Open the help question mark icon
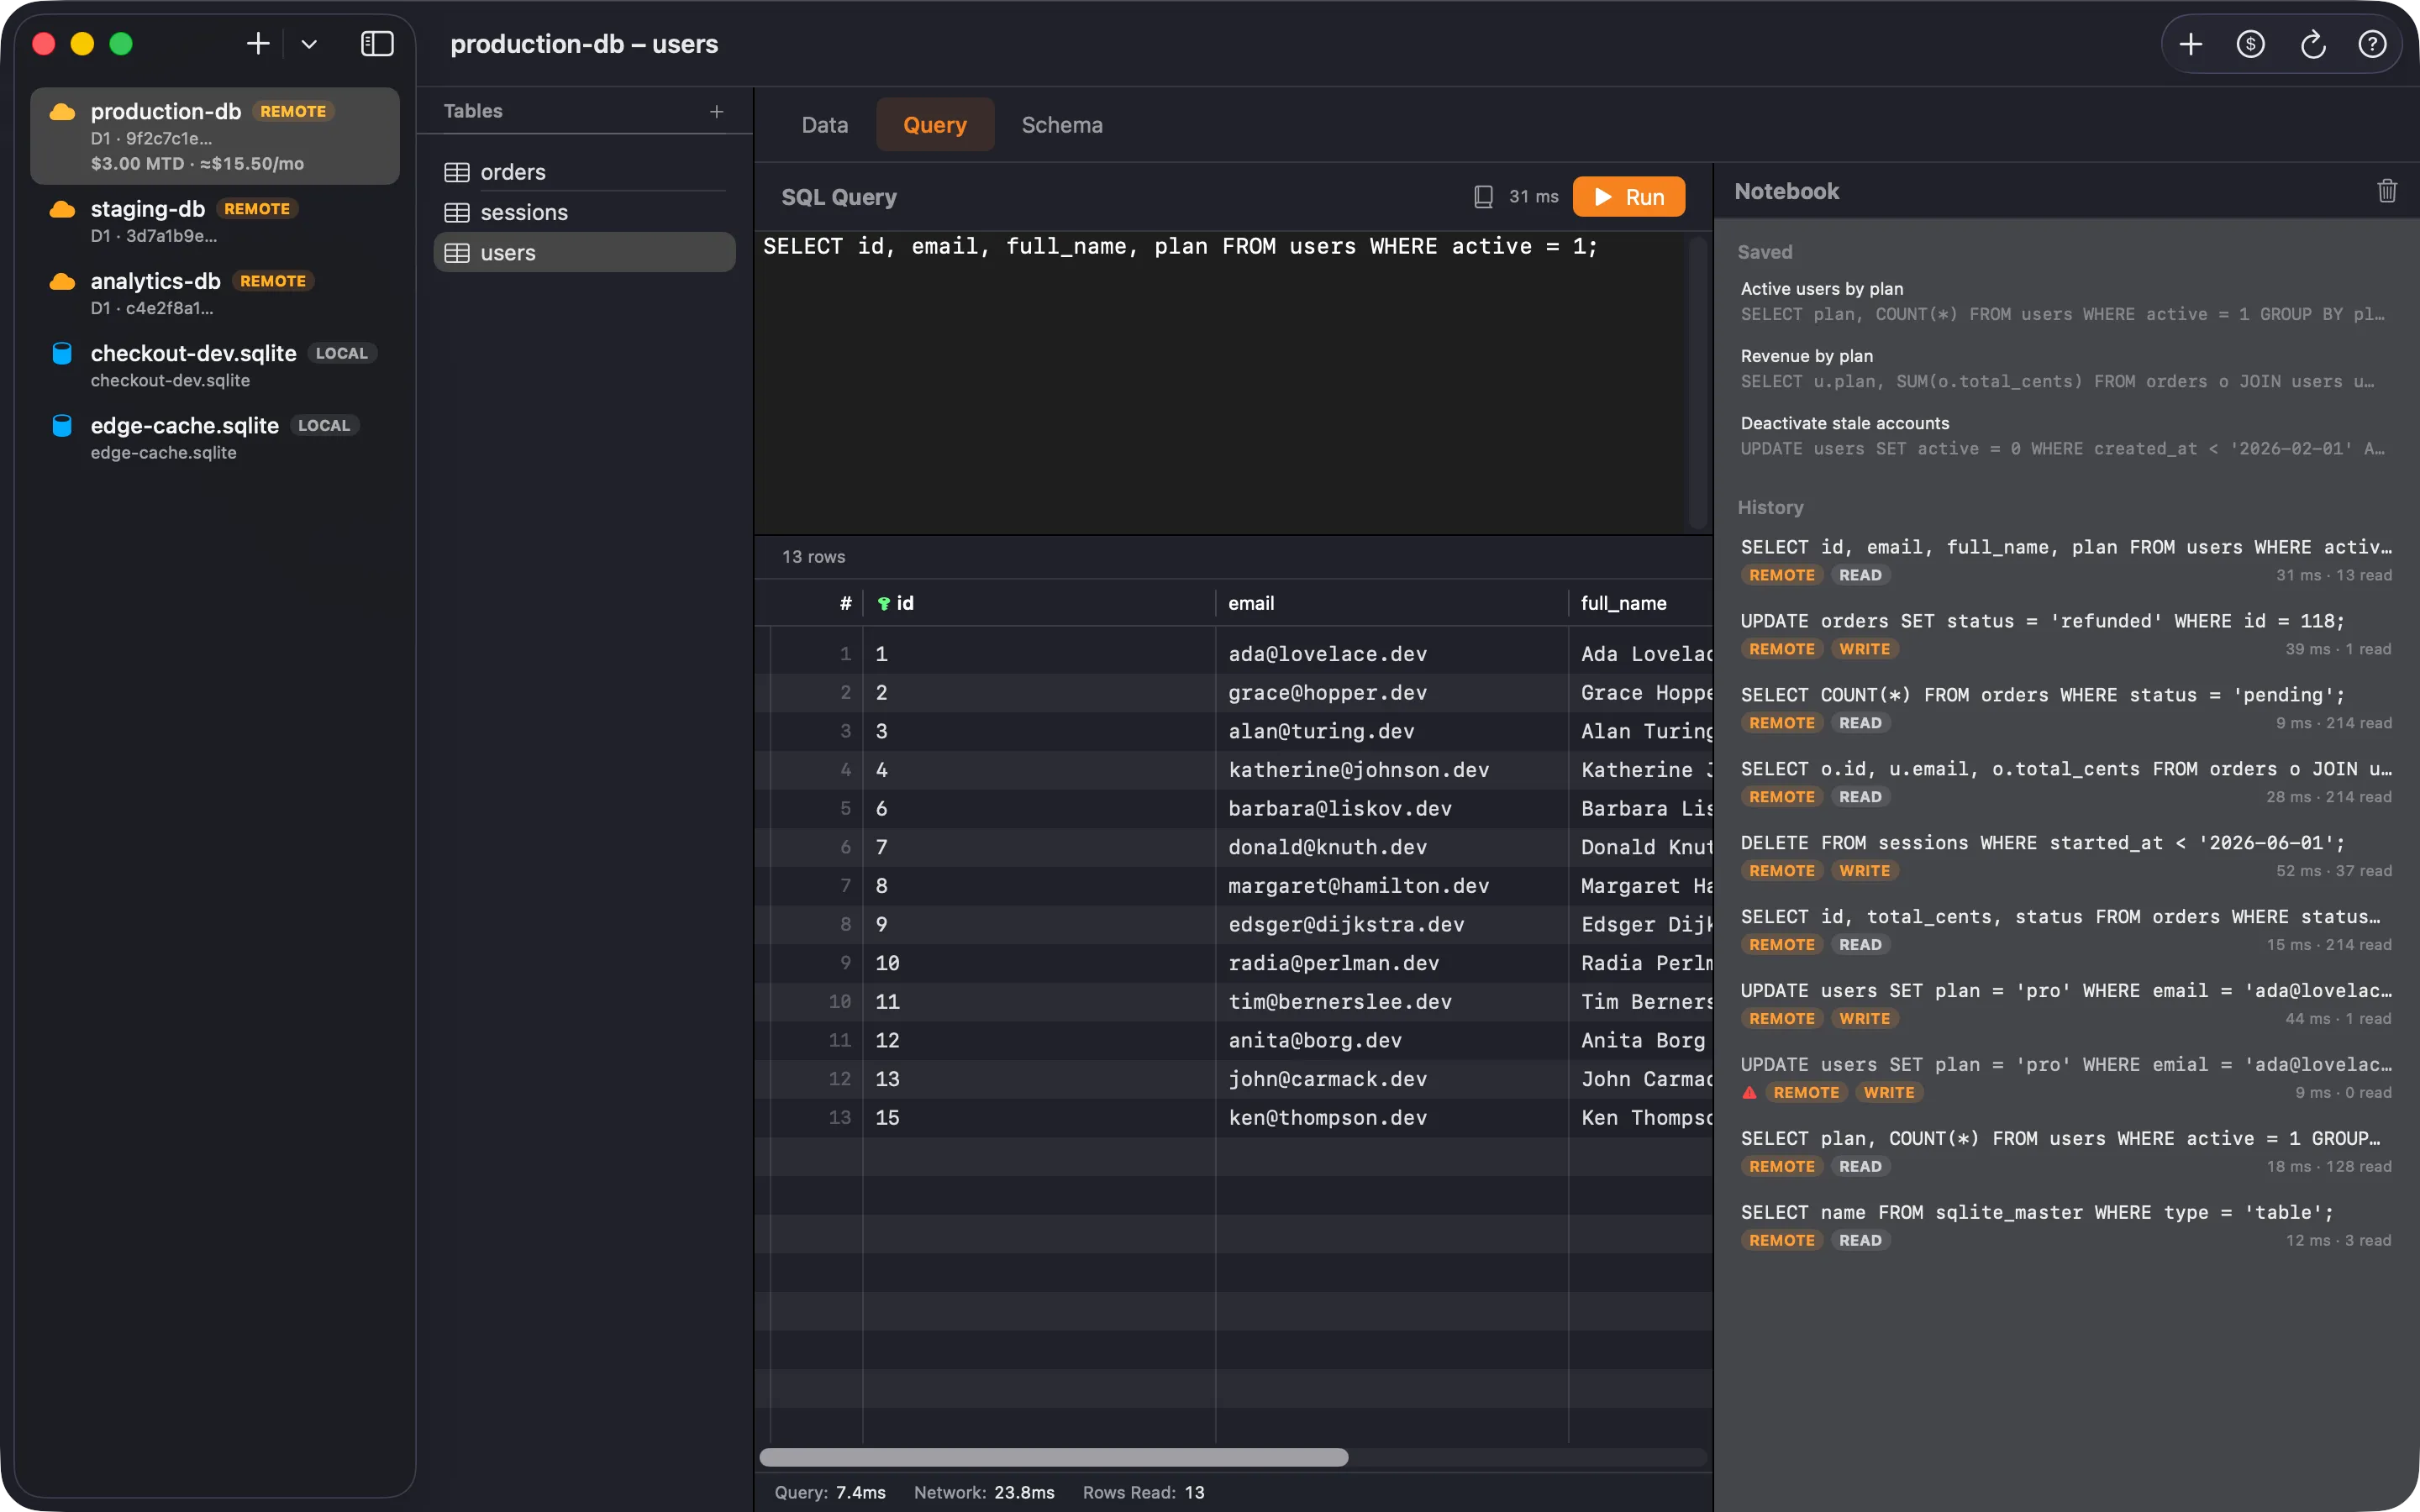Screen dimensions: 2420x1512 [2372, 44]
